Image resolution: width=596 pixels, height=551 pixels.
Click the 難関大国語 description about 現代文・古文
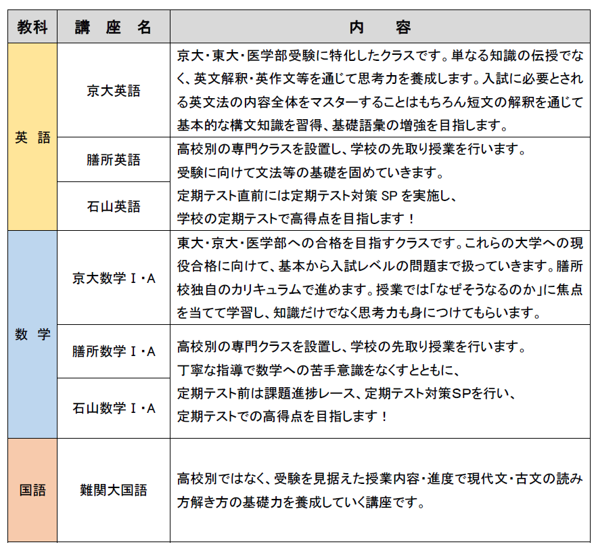(x=380, y=491)
